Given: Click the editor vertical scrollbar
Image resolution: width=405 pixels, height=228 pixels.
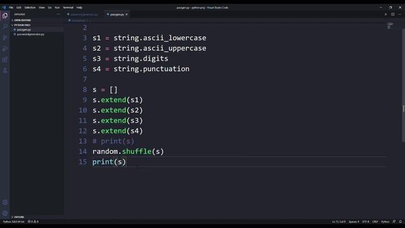Looking at the screenshot, I should [403, 85].
